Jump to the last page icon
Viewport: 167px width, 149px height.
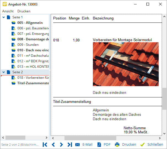(x=70, y=145)
